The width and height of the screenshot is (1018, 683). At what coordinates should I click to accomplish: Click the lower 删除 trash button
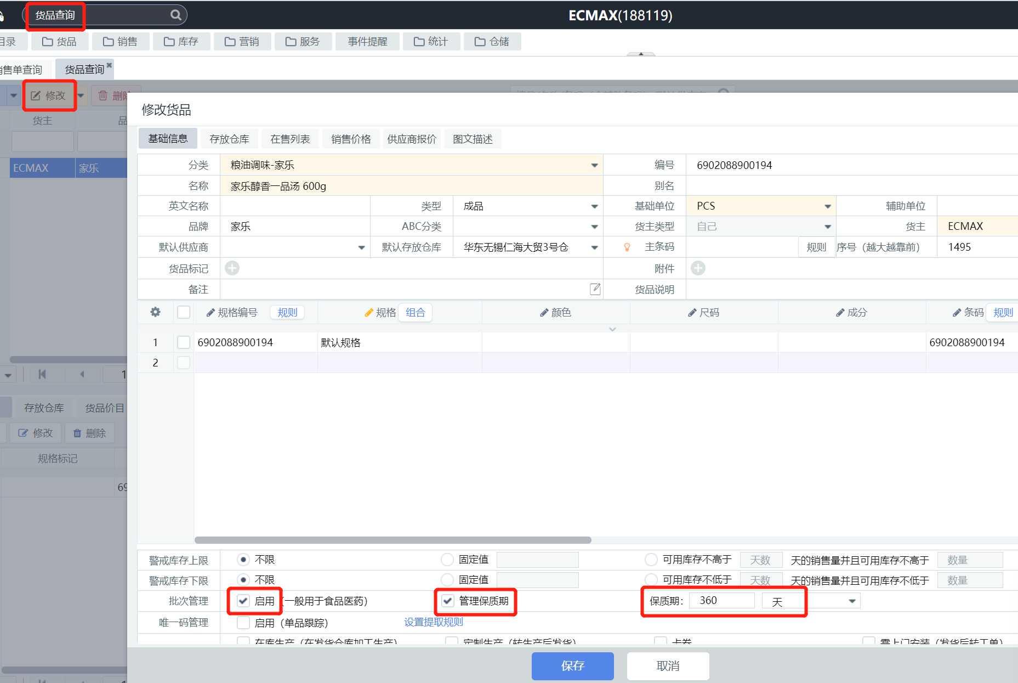[89, 433]
